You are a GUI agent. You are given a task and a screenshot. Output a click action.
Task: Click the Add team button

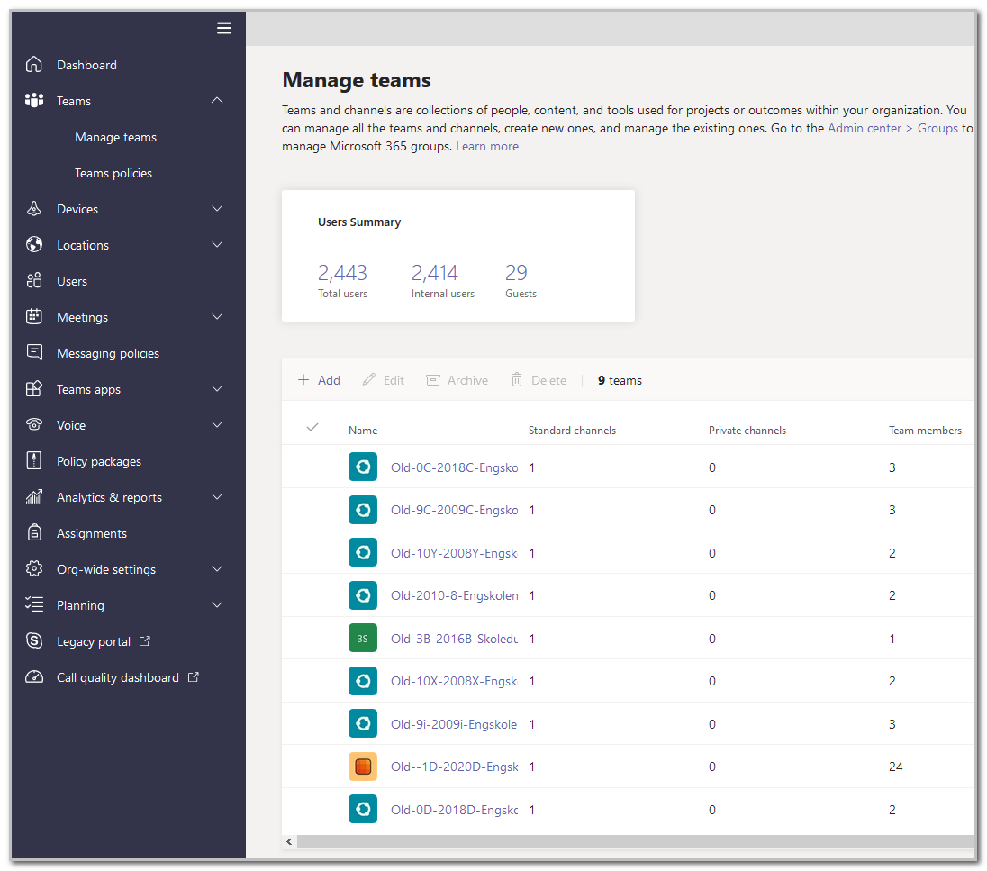click(x=319, y=380)
